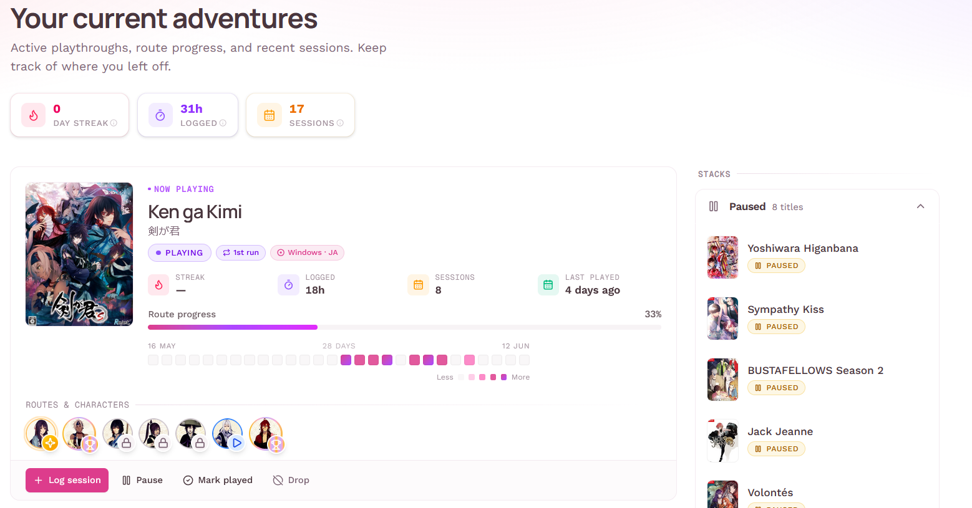Select the locked straw-hat character avatar
Image resolution: width=972 pixels, height=508 pixels.
[191, 433]
